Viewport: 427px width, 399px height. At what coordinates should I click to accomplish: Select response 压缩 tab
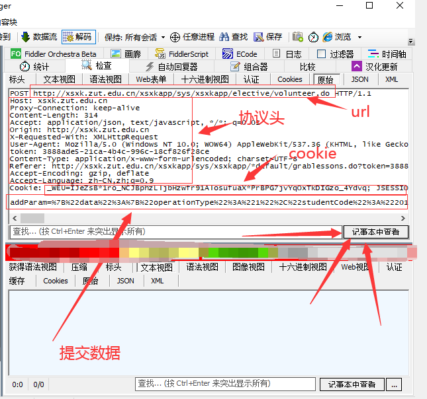pos(79,267)
